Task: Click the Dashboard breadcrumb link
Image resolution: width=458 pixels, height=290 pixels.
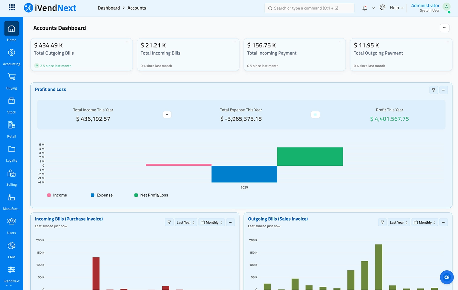Action: tap(109, 8)
